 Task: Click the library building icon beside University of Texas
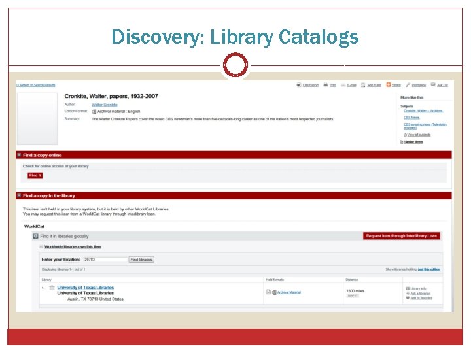click(x=52, y=288)
